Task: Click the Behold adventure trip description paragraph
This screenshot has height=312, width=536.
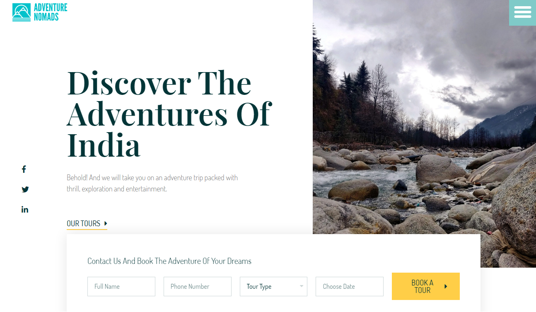Action: [152, 183]
